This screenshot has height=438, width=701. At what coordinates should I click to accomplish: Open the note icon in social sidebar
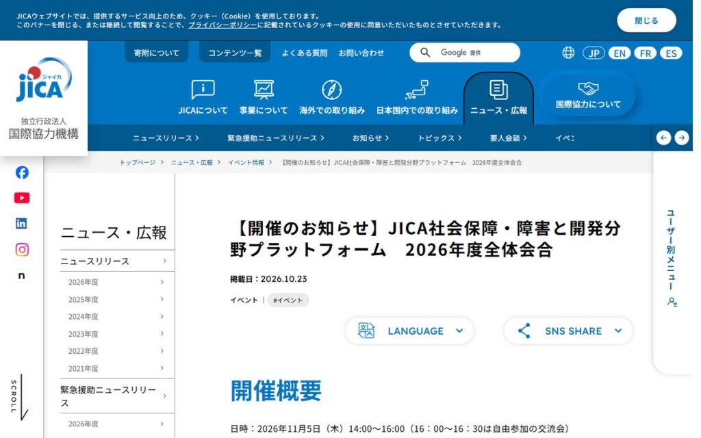(21, 276)
